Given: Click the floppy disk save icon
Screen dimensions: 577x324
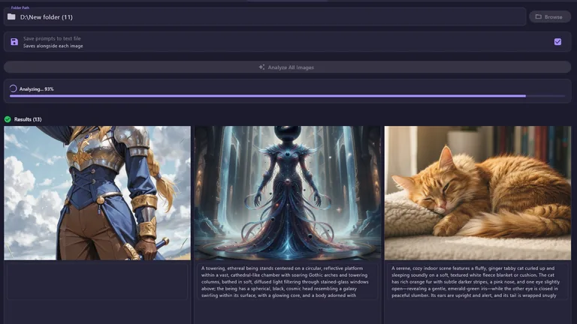Looking at the screenshot, I should pos(14,42).
